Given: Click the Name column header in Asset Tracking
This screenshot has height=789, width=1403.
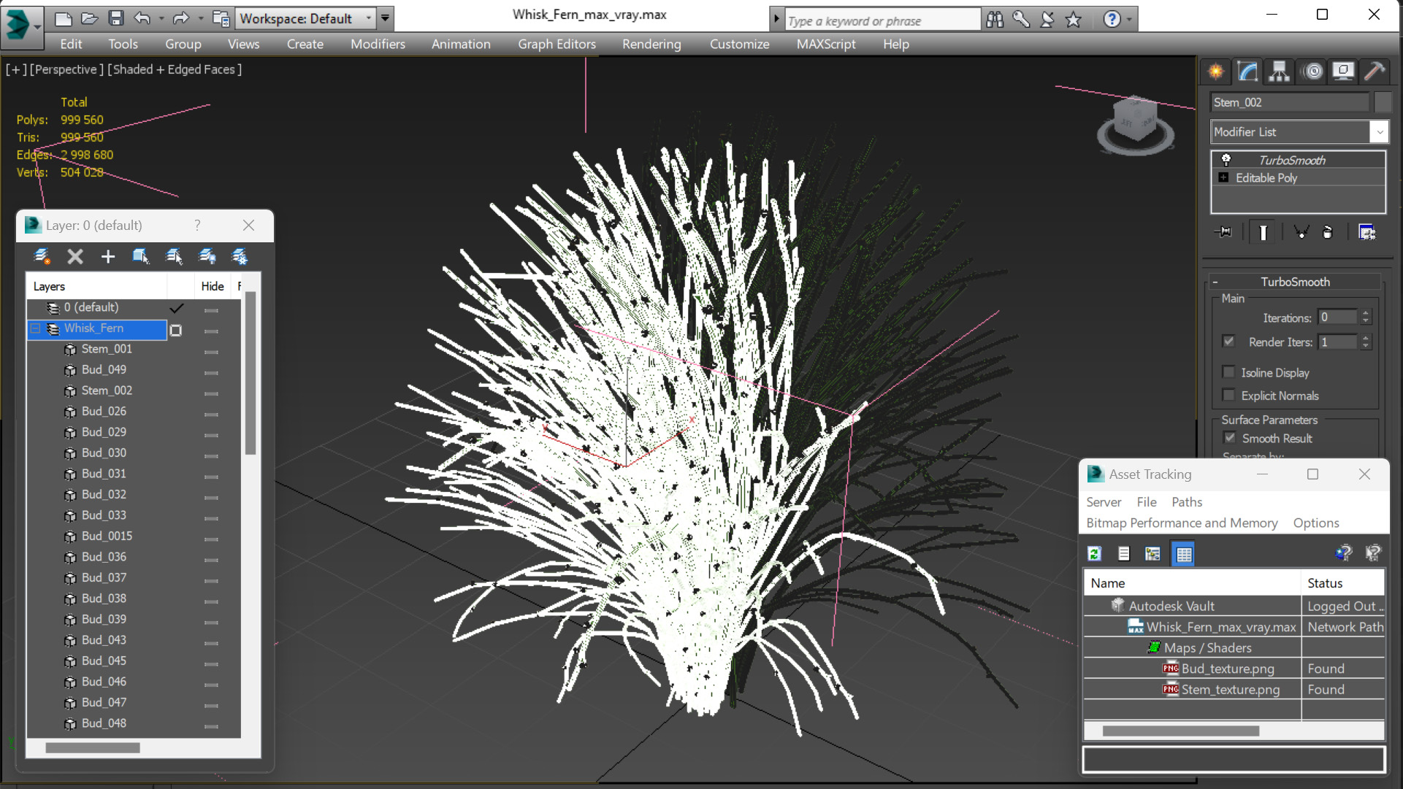Looking at the screenshot, I should tap(1192, 583).
